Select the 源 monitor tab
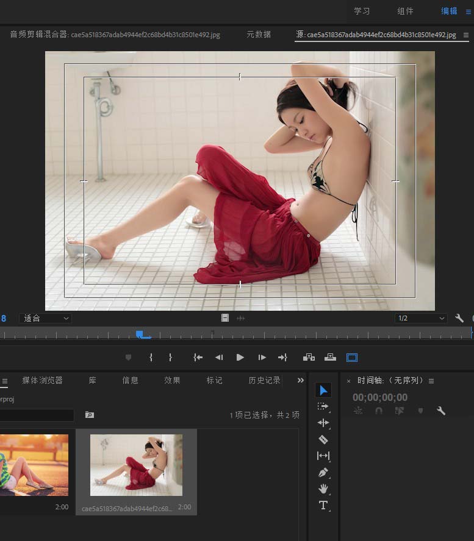 (x=376, y=35)
